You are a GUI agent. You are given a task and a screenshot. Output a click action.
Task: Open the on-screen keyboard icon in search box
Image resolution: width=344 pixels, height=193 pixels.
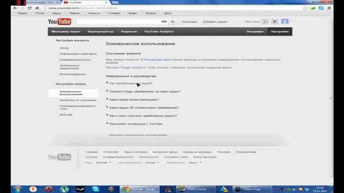[164, 21]
